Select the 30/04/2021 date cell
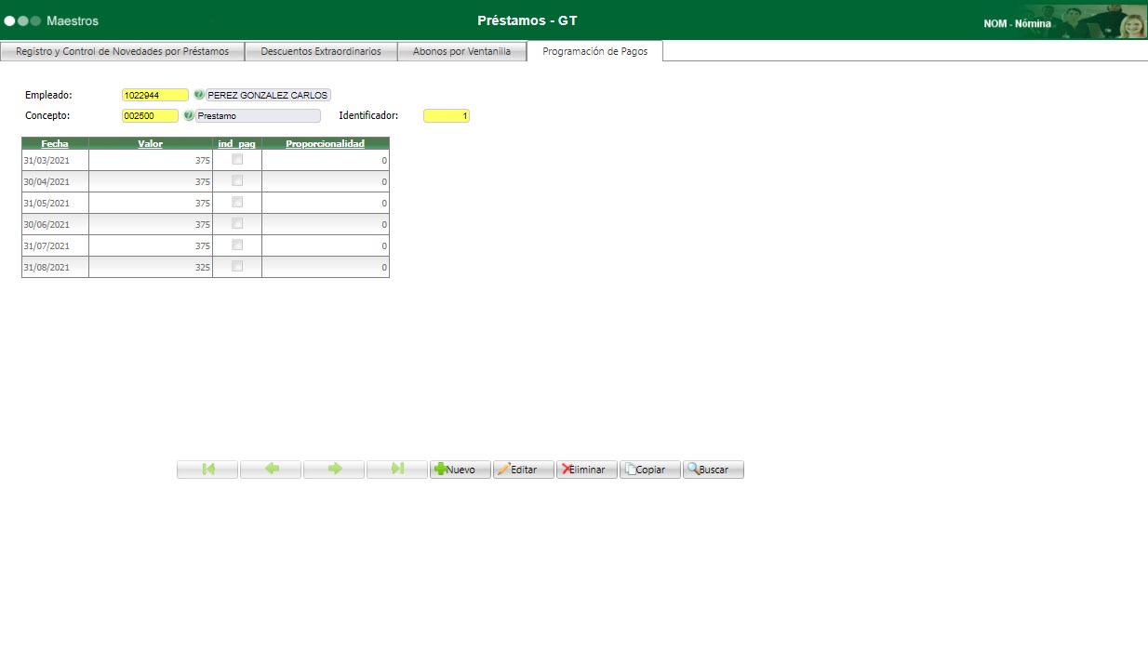Viewport: 1148px width, 649px height. click(x=55, y=181)
